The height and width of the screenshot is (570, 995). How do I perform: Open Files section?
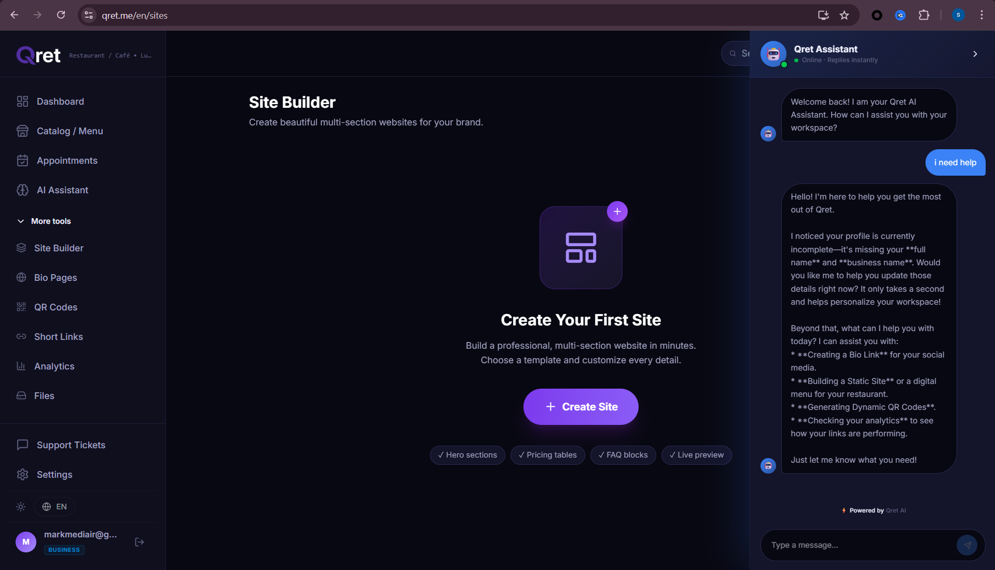point(83,396)
